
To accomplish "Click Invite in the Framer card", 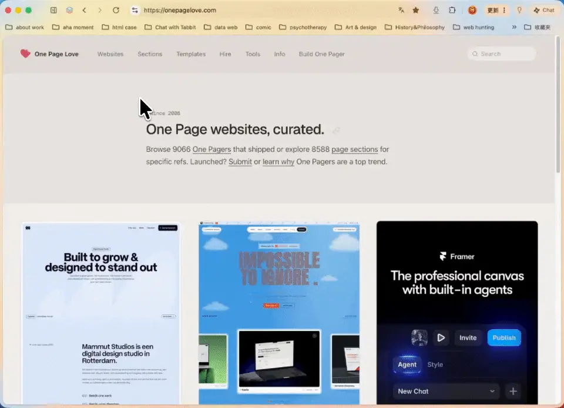I will 468,338.
